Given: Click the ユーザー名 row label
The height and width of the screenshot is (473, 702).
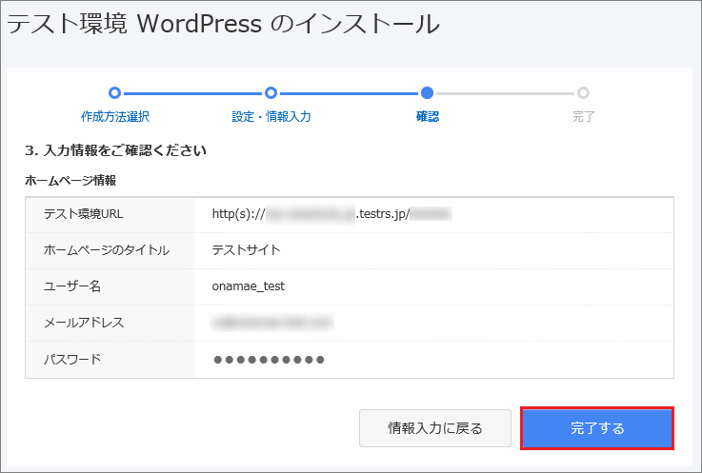Looking at the screenshot, I should (x=72, y=286).
